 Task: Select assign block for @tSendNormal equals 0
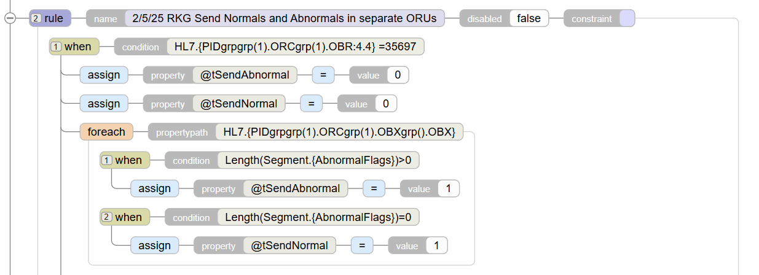(x=104, y=103)
